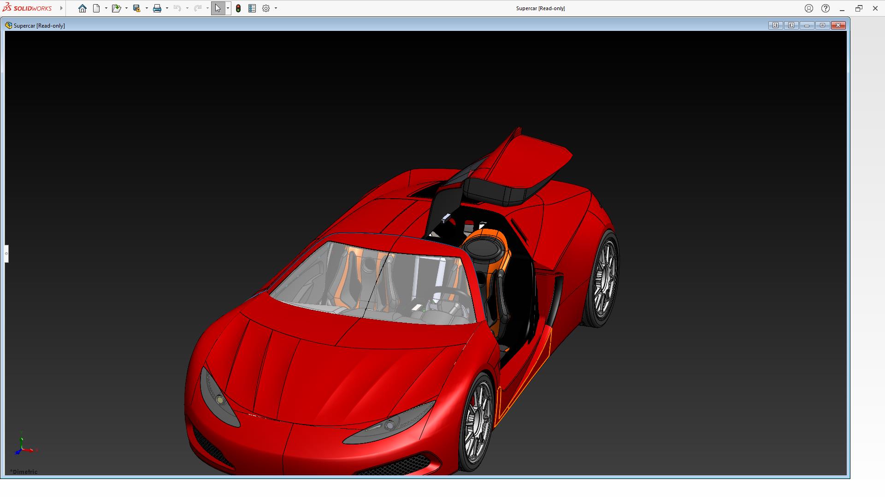Expand SOLIDWORKS menu with the logo arrow

pyautogui.click(x=61, y=8)
